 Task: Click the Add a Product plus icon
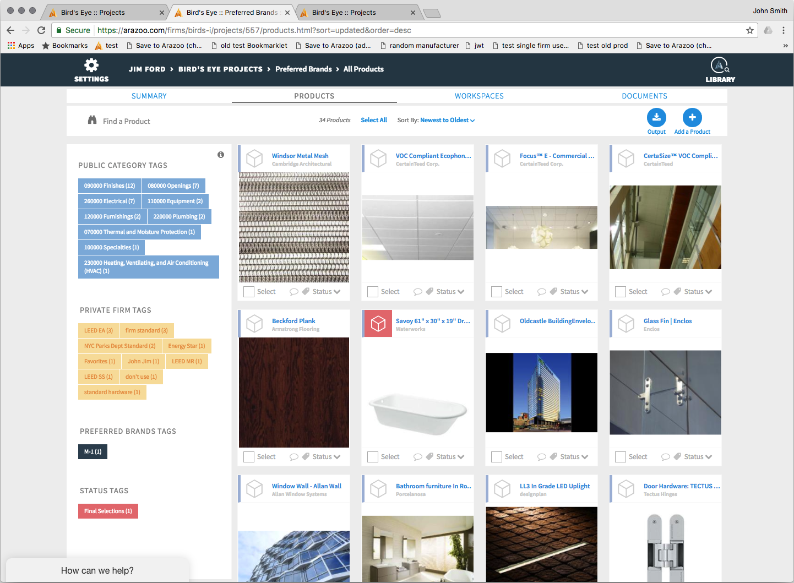point(692,117)
